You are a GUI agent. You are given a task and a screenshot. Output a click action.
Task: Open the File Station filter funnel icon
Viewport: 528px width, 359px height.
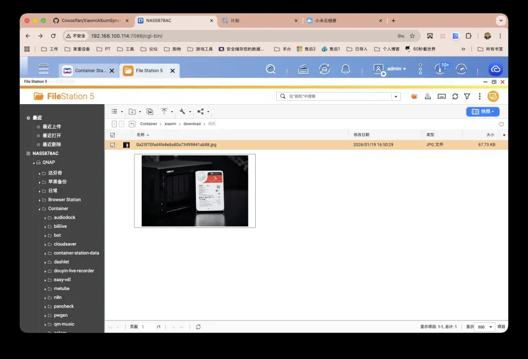467,96
